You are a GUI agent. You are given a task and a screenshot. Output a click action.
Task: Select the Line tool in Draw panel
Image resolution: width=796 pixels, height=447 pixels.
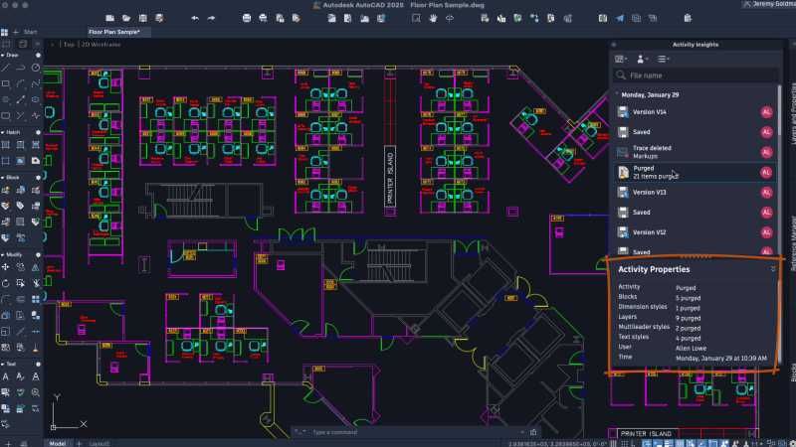coord(6,70)
